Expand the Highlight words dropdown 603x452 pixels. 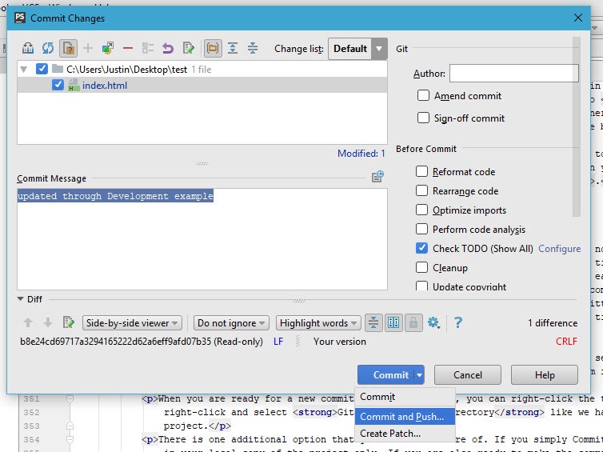317,323
